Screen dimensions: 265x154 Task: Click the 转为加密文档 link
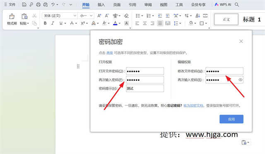193,105
